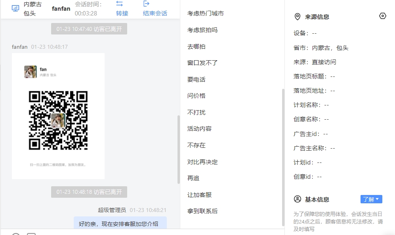Click the 结束会话 exit icon
Image resolution: width=395 pixels, height=235 pixels.
(x=146, y=4)
